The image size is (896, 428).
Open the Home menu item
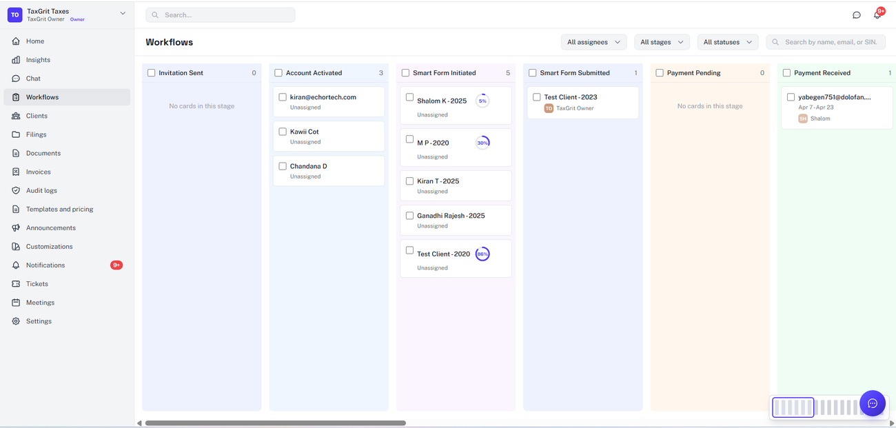(67, 41)
